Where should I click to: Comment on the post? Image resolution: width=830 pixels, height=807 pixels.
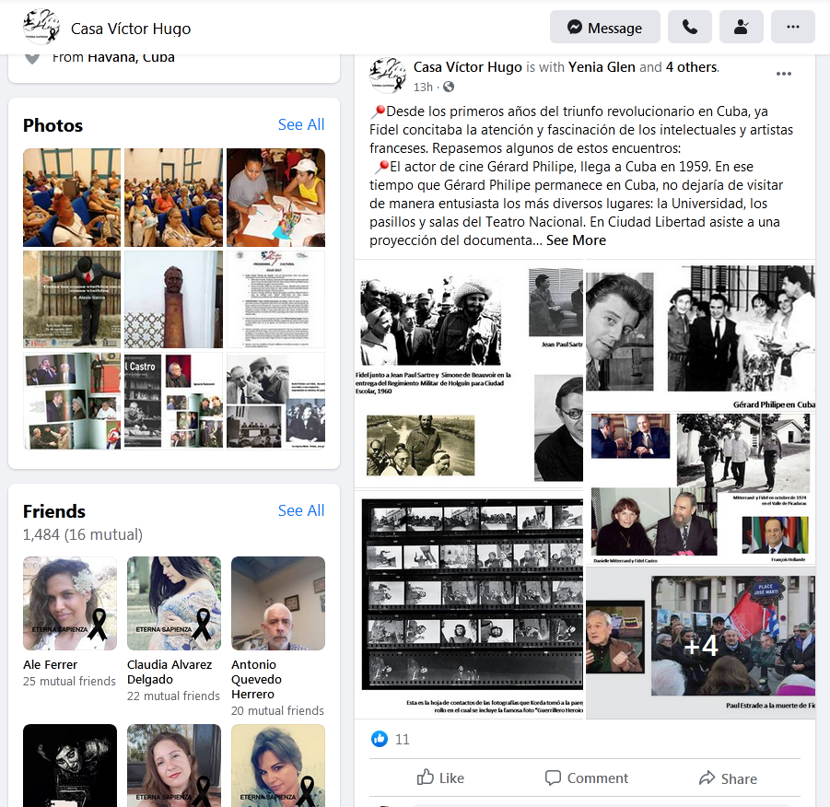point(586,778)
